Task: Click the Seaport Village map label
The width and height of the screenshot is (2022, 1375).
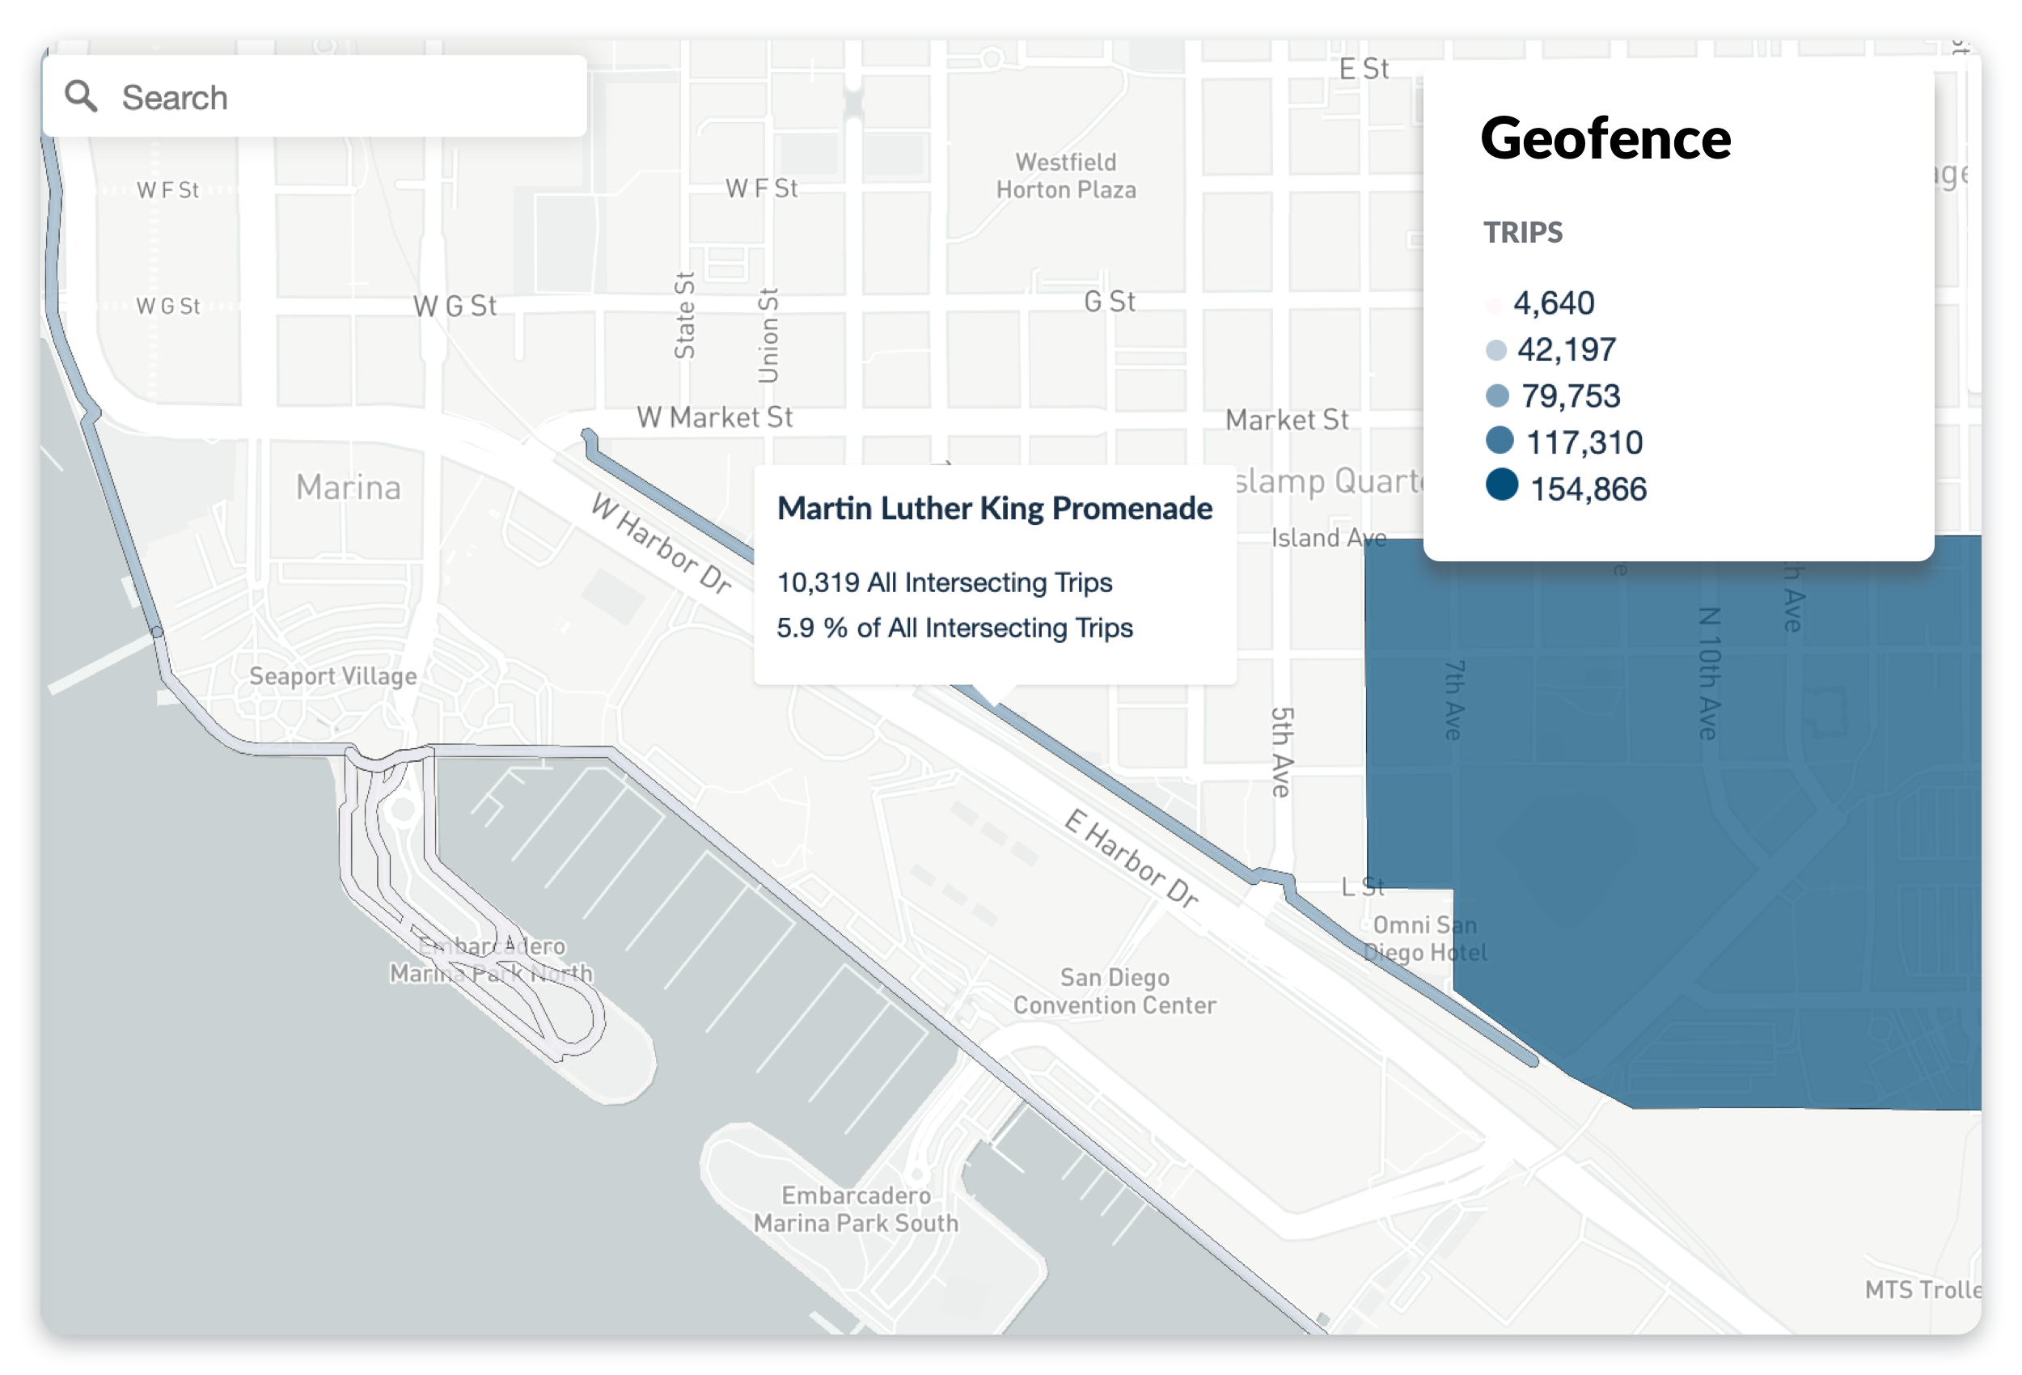Action: click(x=332, y=676)
